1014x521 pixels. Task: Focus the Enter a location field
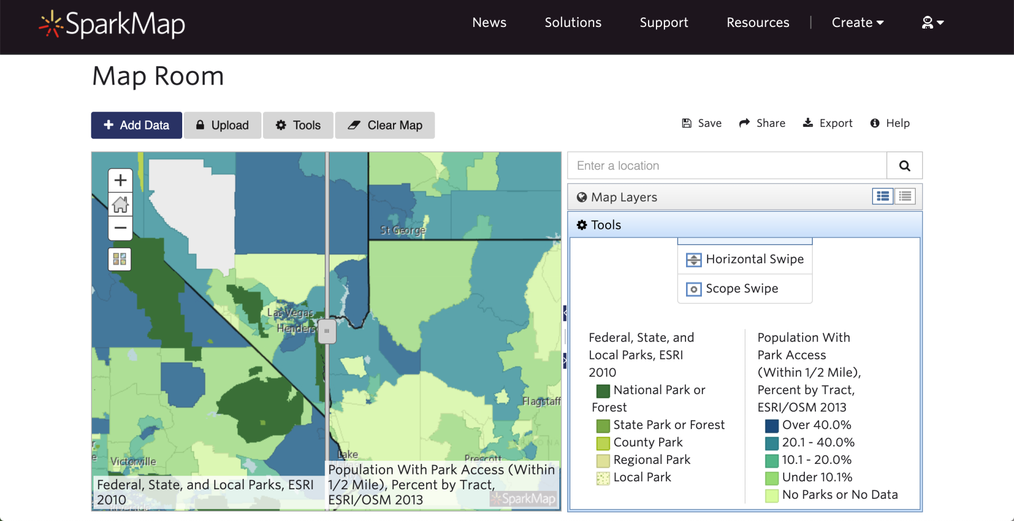727,166
